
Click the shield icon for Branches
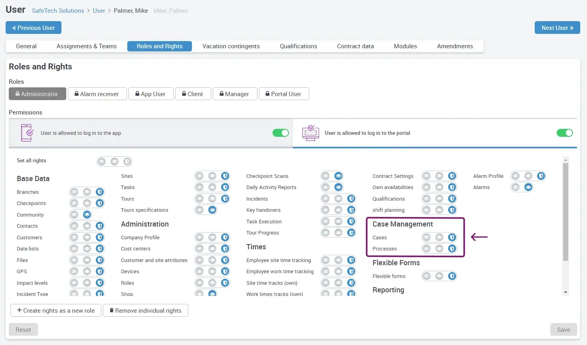click(100, 192)
